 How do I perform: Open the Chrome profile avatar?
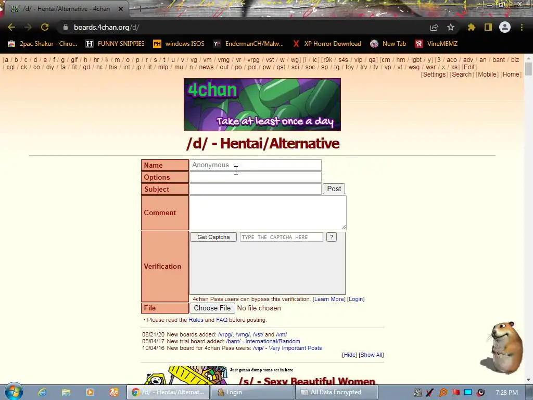pyautogui.click(x=505, y=27)
